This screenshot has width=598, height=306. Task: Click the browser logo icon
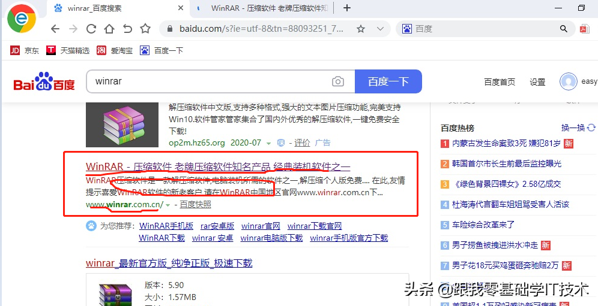[x=22, y=19]
